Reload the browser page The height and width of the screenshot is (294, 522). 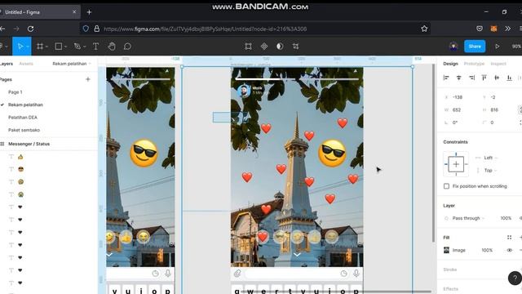click(x=31, y=29)
